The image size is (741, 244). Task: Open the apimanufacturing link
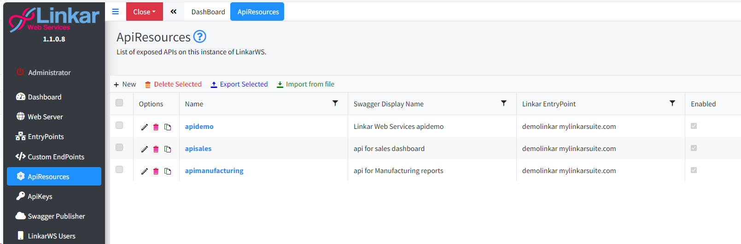(x=214, y=171)
